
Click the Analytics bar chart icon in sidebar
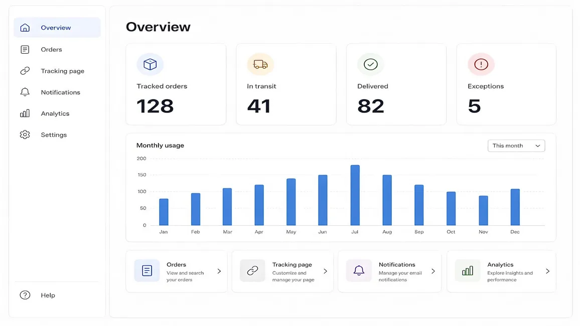(25, 113)
